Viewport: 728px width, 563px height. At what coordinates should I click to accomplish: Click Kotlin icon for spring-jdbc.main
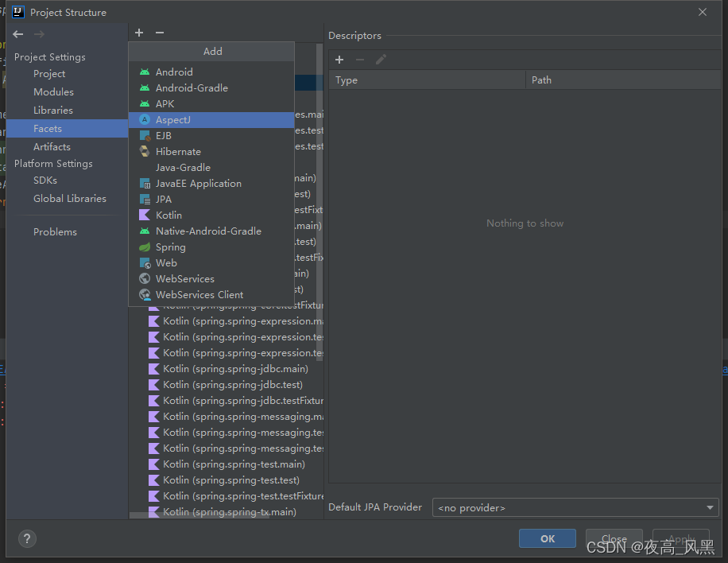(153, 369)
